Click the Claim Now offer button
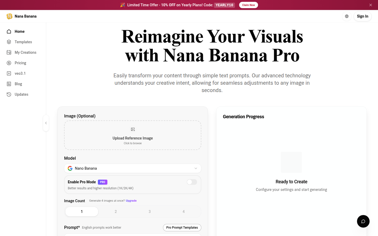The image size is (378, 236). pyautogui.click(x=248, y=5)
